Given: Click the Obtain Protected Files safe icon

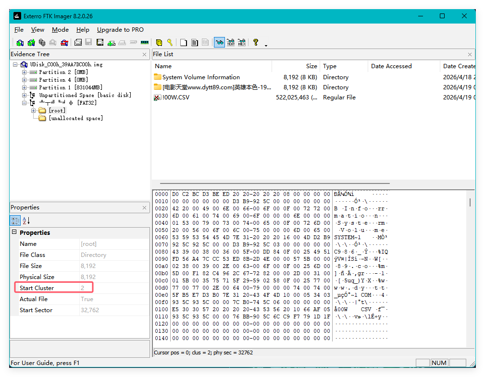Looking at the screenshot, I should click(159, 43).
